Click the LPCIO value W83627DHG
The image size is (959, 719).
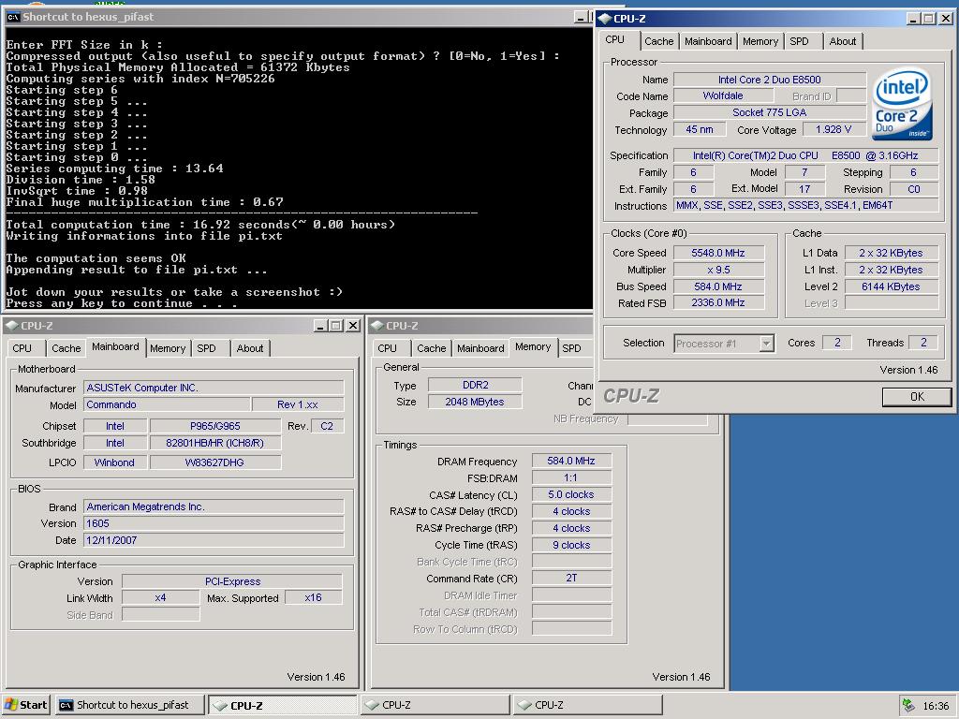(x=215, y=462)
